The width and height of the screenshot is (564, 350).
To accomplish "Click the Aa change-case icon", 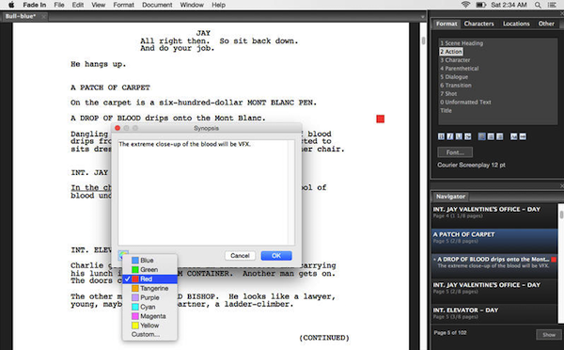I will 513,136.
